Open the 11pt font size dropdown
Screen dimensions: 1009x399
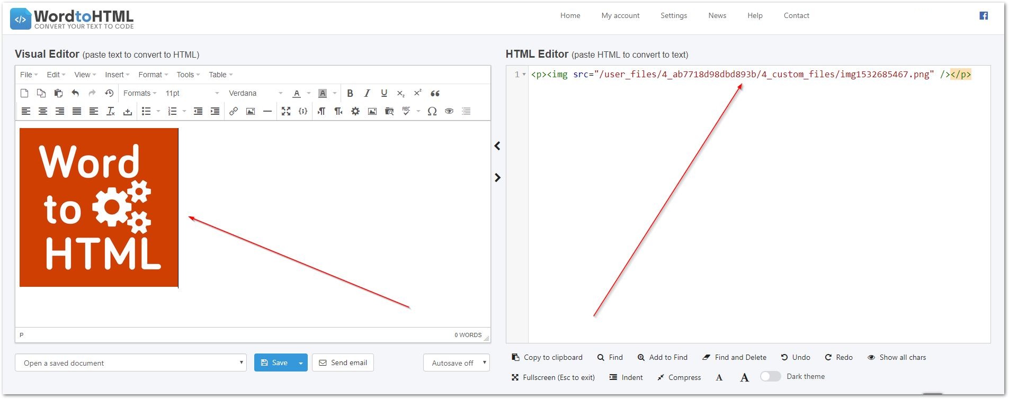coord(192,93)
